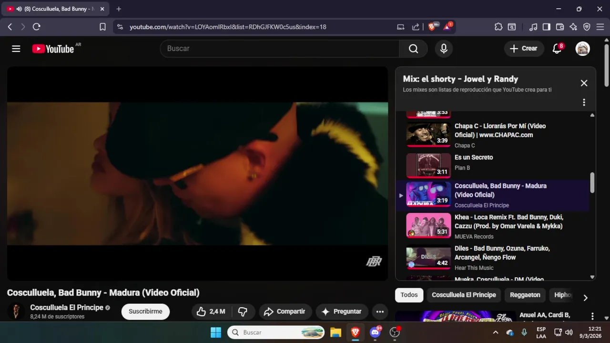Open YouTube notifications bell

click(557, 49)
